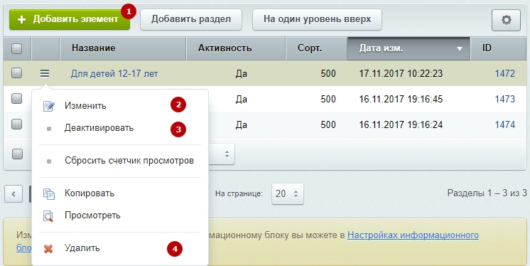Screen dimensions: 530x266
Task: Click the pencil Edit icon
Action: 49,106
